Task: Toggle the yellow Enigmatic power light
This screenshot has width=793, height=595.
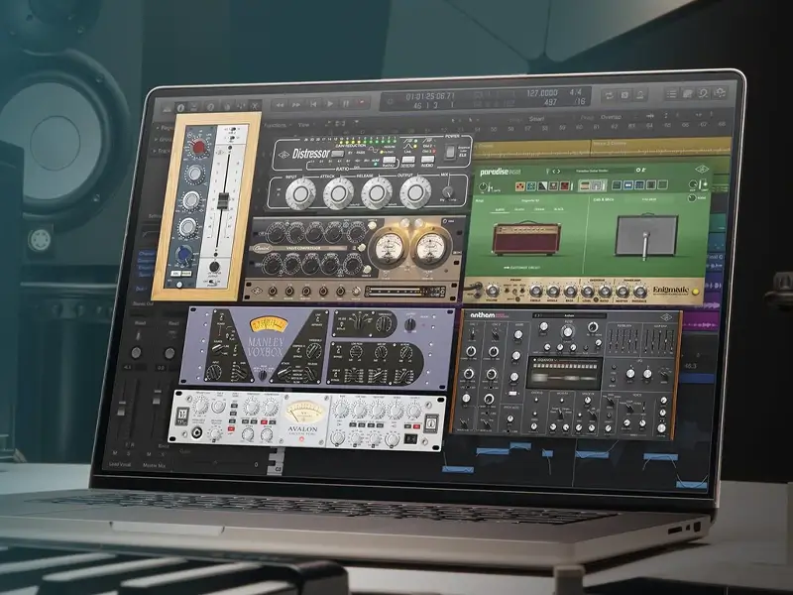Action: click(696, 292)
